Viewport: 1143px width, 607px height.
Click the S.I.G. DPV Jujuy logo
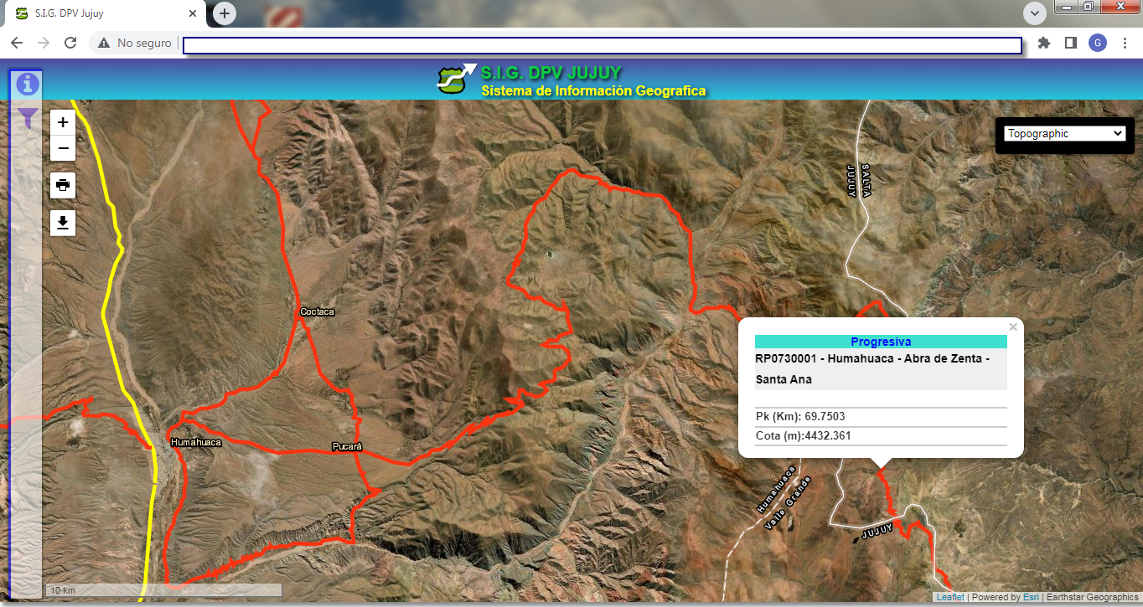pyautogui.click(x=456, y=79)
